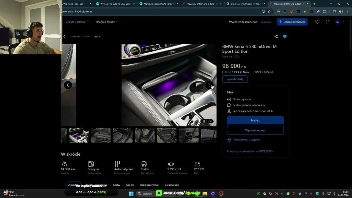Open the black cat extension icon

[312, 12]
